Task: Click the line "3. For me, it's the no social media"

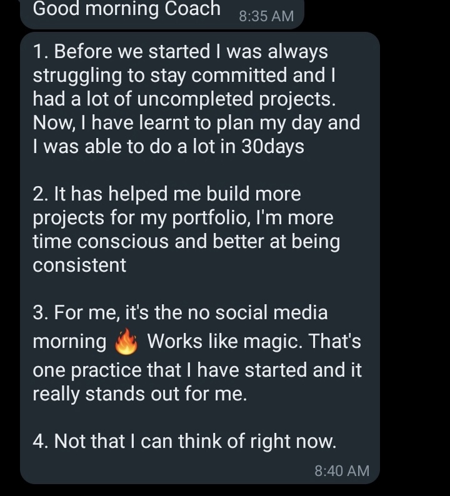Action: tap(180, 312)
